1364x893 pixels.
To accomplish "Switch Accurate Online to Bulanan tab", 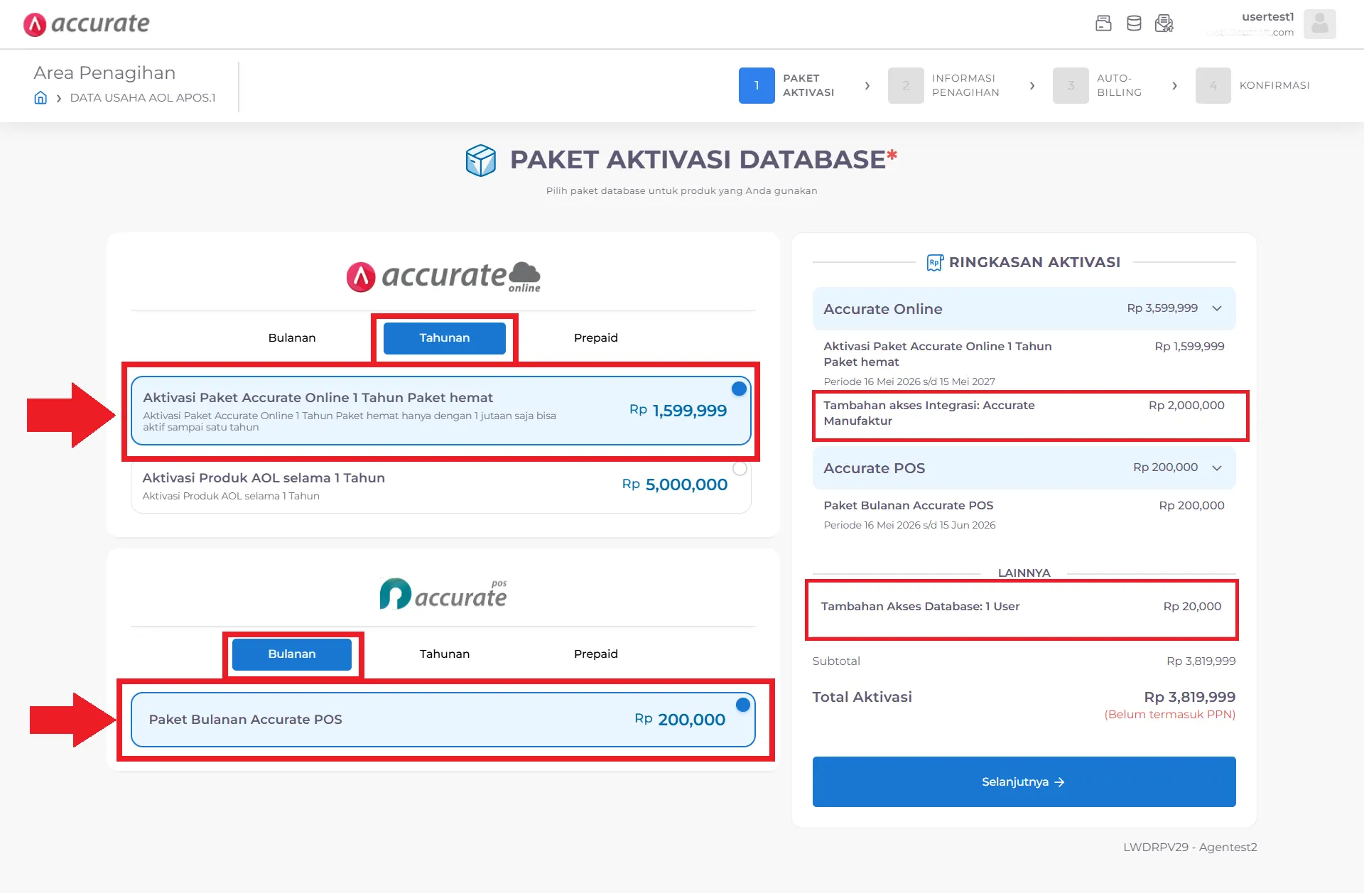I will (x=292, y=338).
